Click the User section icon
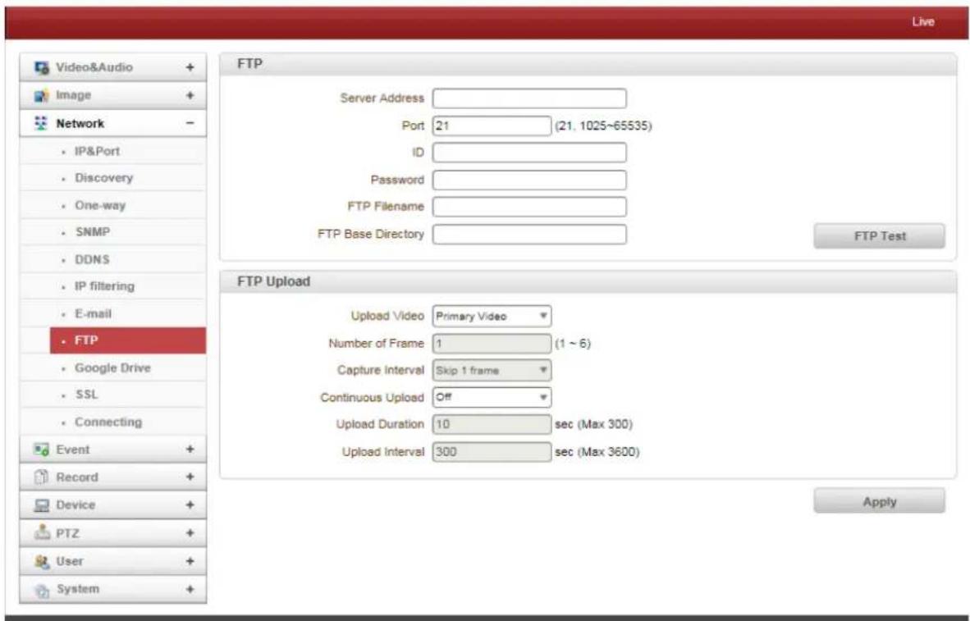The height and width of the screenshot is (621, 970). tap(42, 562)
